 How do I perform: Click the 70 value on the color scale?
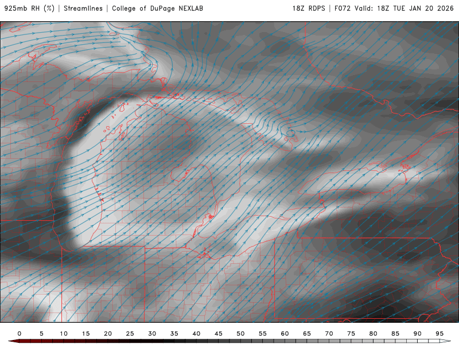click(x=329, y=334)
